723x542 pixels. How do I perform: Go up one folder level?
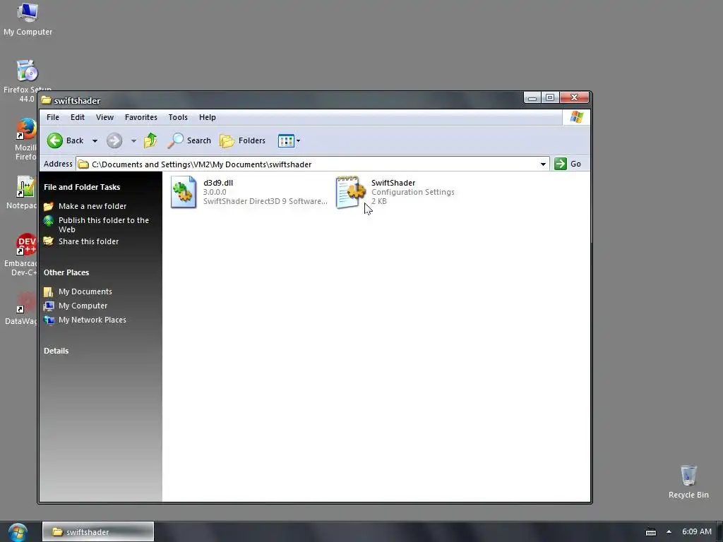[x=150, y=140]
